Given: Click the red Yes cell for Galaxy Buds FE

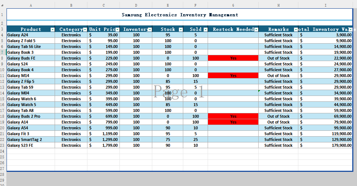Looking at the screenshot, I should pos(233,58).
